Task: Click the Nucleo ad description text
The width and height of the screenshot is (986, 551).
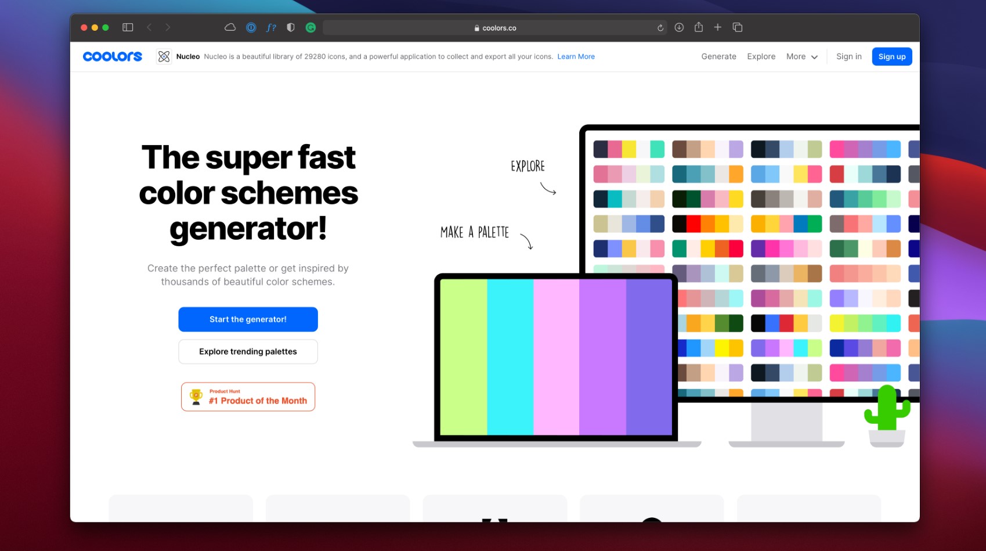Action: (x=378, y=56)
